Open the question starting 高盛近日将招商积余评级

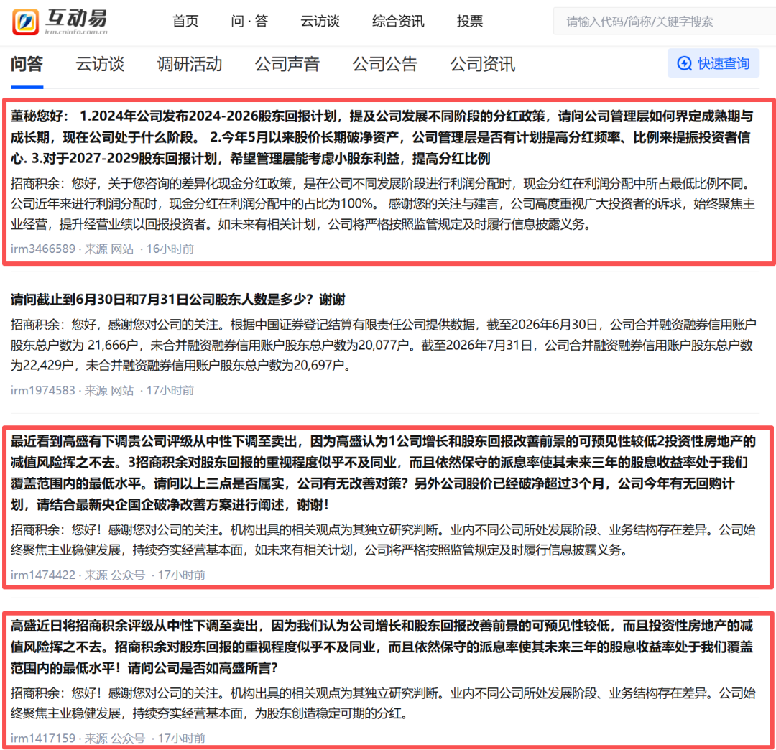(x=382, y=647)
